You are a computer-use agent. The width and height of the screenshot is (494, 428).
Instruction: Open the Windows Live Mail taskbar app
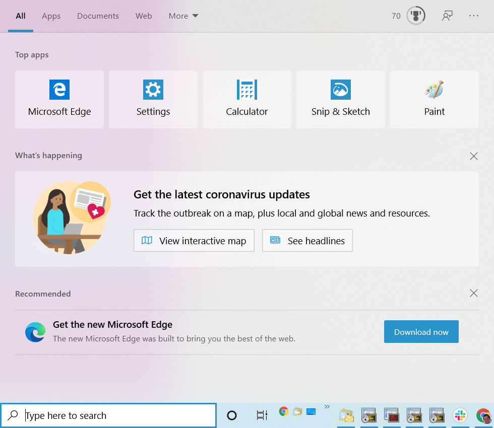coord(346,415)
